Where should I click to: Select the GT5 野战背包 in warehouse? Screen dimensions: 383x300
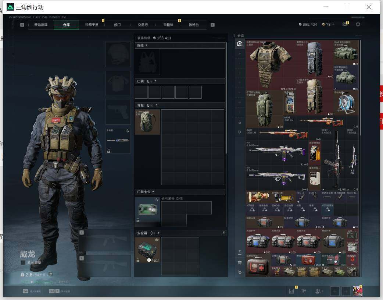[265, 109]
